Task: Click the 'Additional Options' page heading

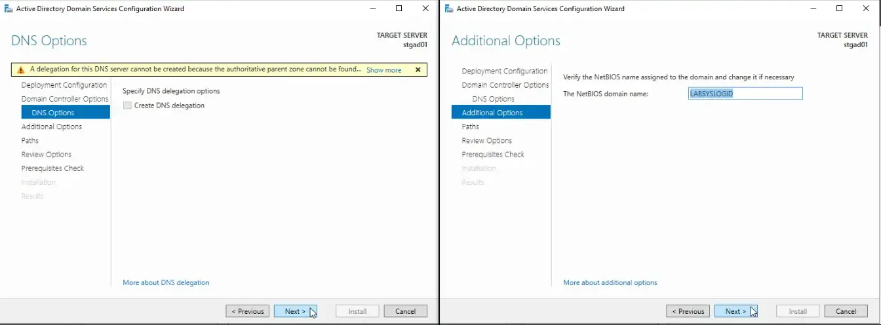Action: 506,41
